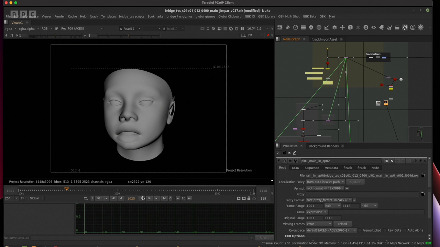This screenshot has width=440, height=247.
Task: Open the Views nodes eye icon
Action: point(374,27)
